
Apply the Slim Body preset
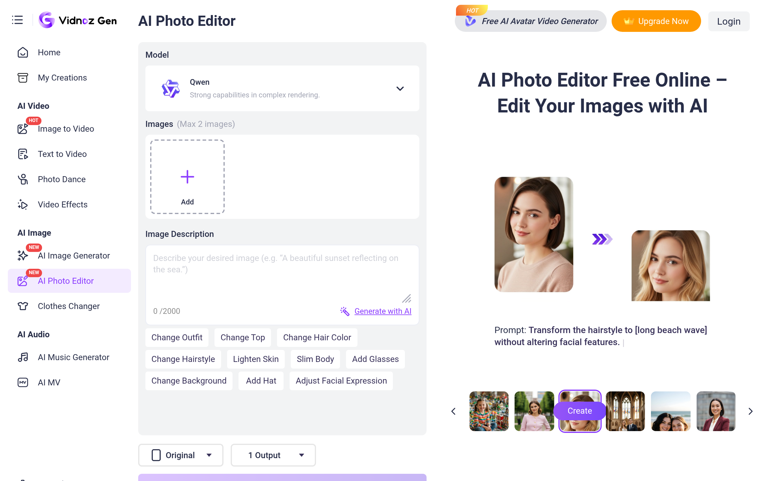[315, 359]
